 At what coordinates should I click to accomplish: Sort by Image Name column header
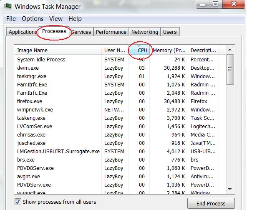tap(58, 51)
